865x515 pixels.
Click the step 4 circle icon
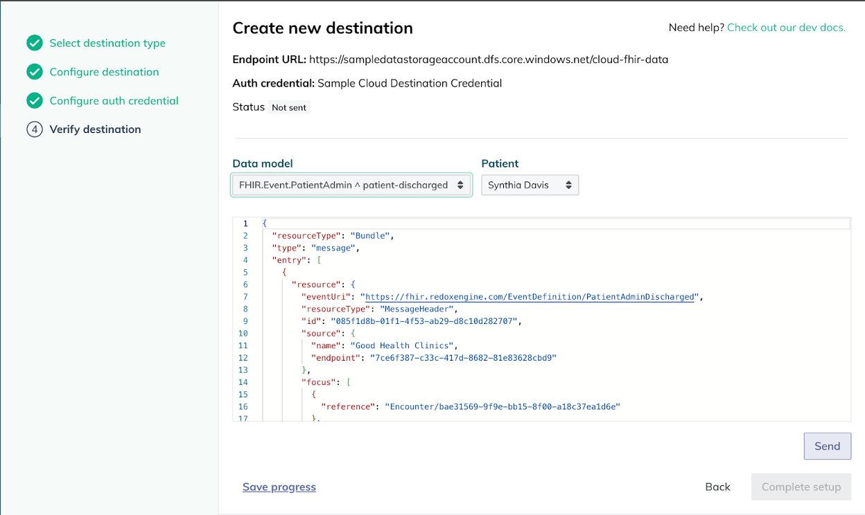click(35, 129)
